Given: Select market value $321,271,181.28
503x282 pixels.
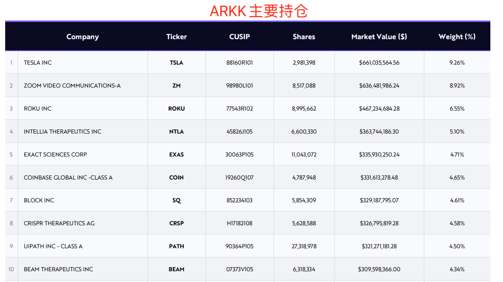Looking at the screenshot, I should coord(379,247).
